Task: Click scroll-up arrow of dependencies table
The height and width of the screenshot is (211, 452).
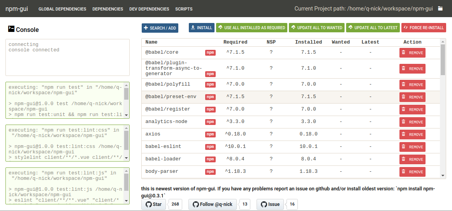Action: point(443,41)
